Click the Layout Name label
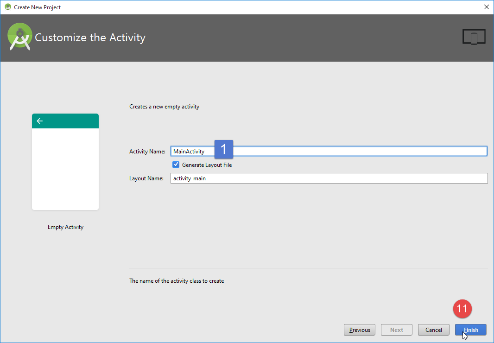Screen dimensions: 494x343 point(146,178)
